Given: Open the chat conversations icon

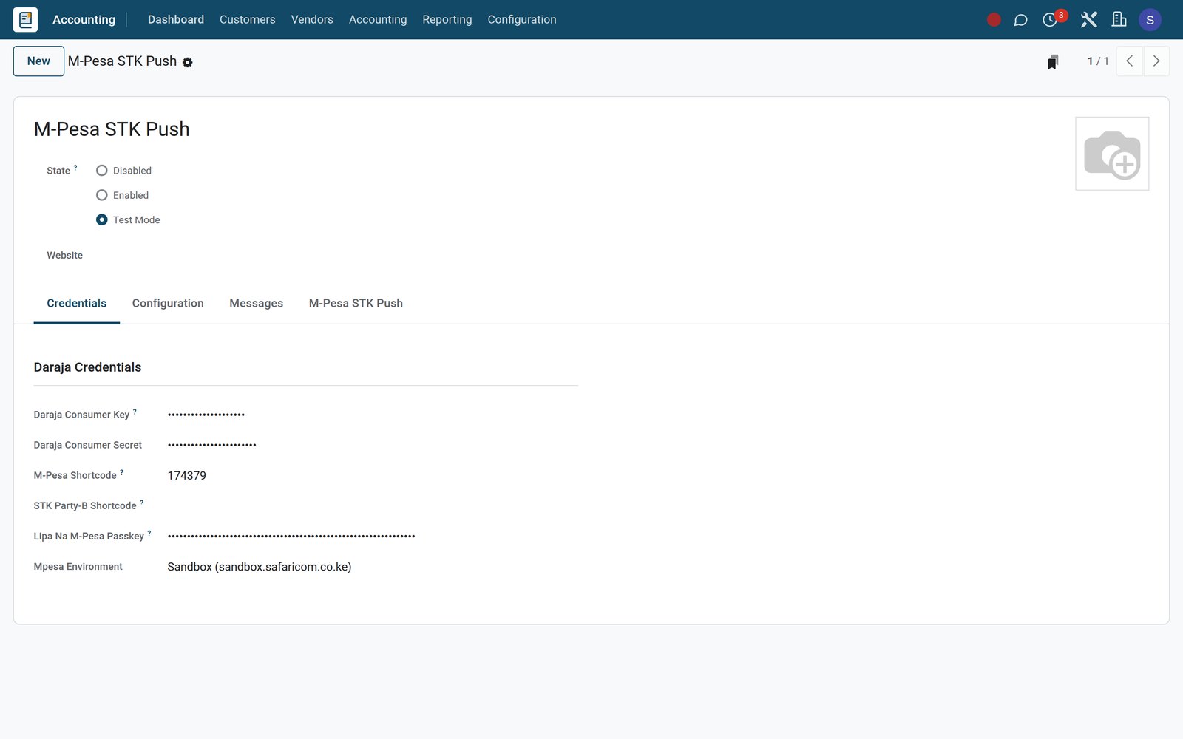Looking at the screenshot, I should [1020, 20].
